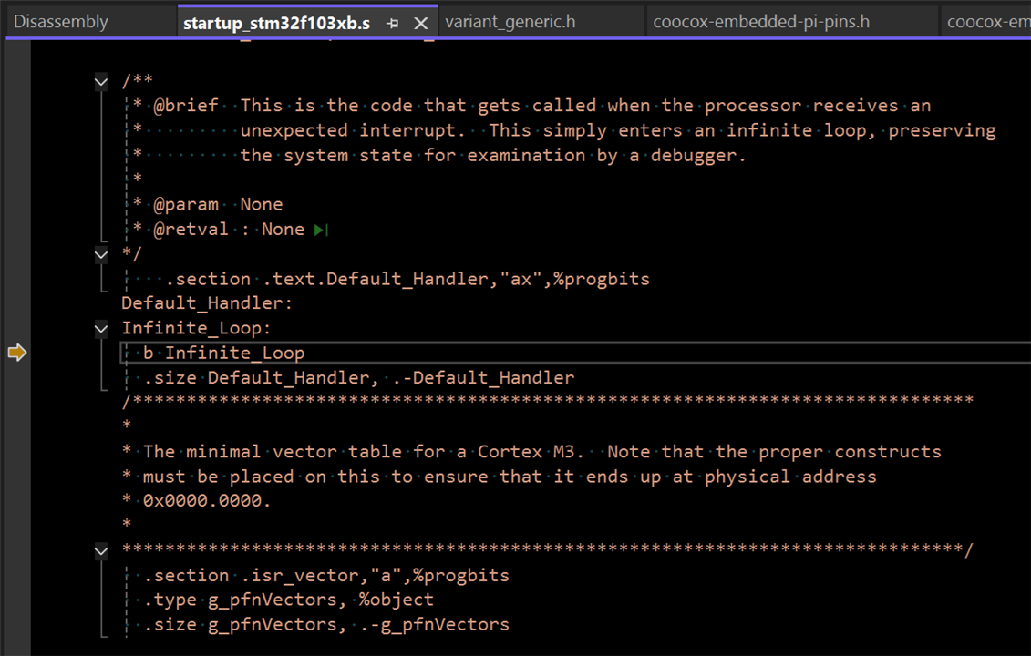1031x656 pixels.
Task: Open the variant_generic.h tab
Action: click(510, 22)
